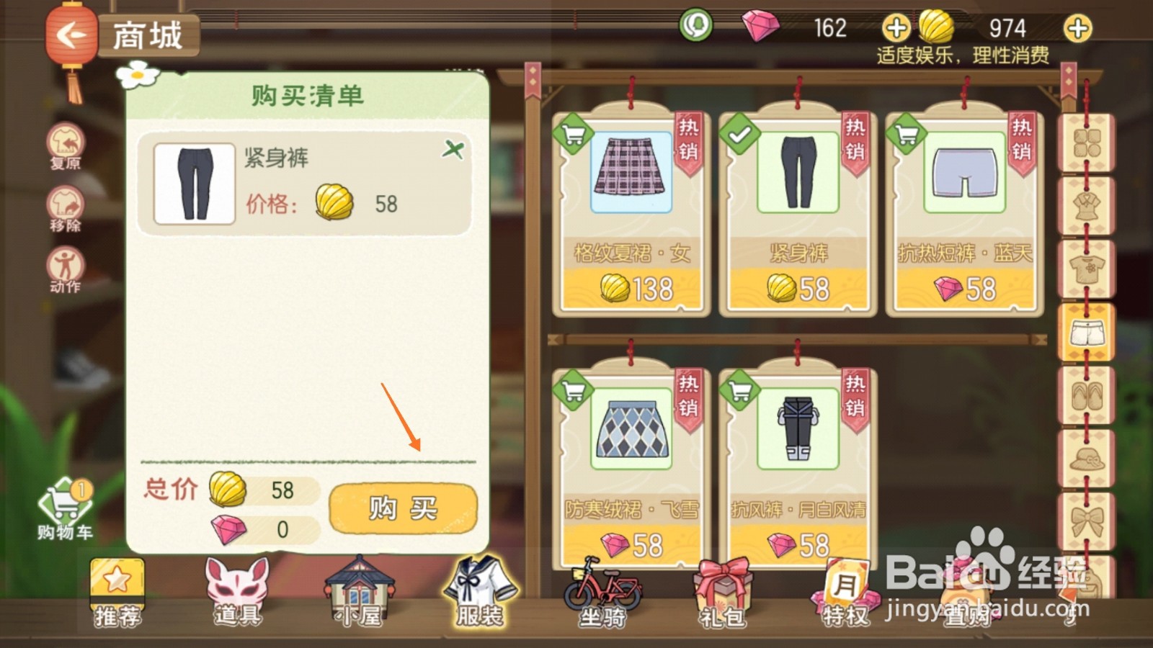Uncheck the selected 紧身裤 item
Image resolution: width=1153 pixels, height=648 pixels.
point(739,133)
